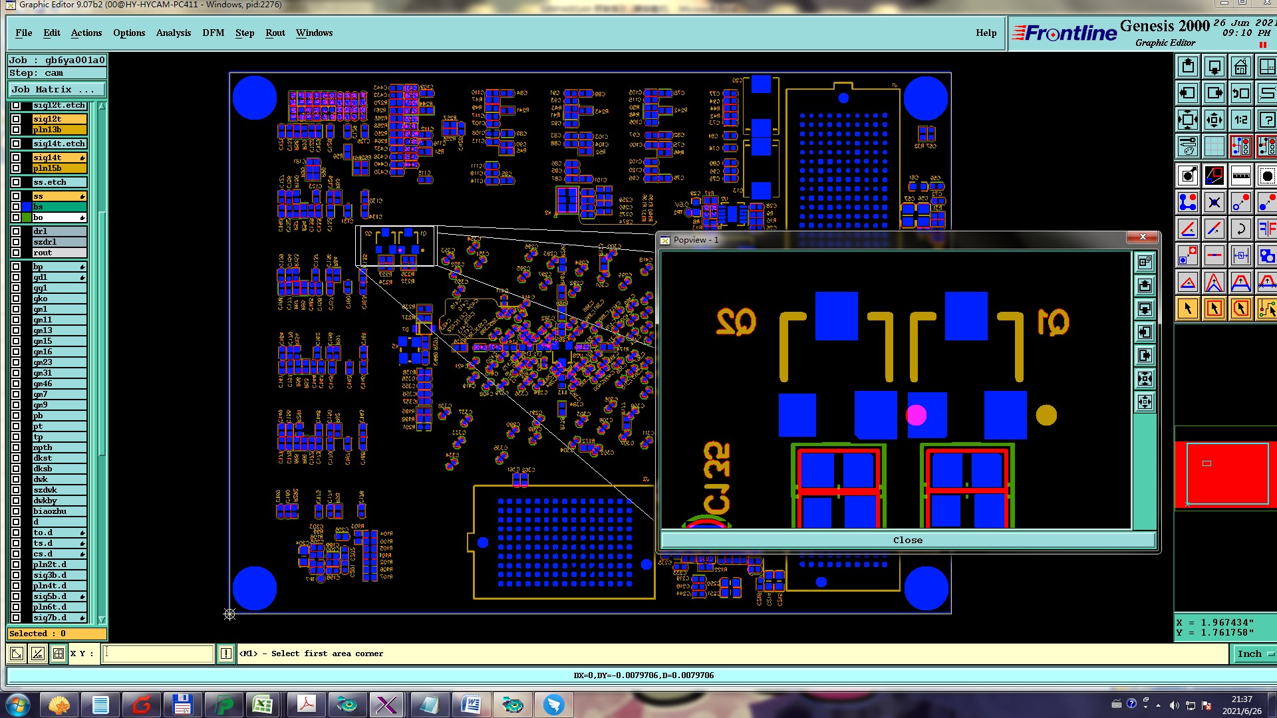
Task: Click the rotate arrow tool icon
Action: point(1240,229)
